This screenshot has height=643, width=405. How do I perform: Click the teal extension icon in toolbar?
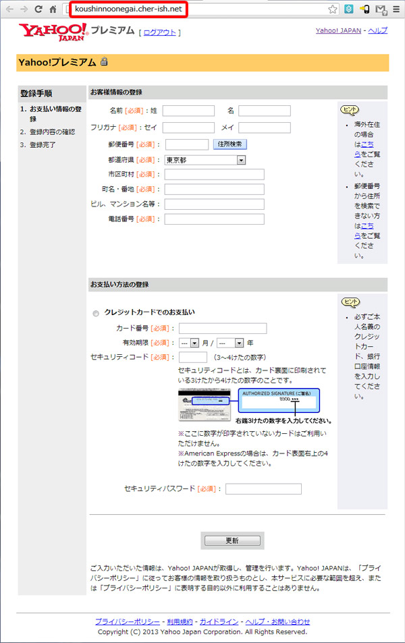[349, 9]
